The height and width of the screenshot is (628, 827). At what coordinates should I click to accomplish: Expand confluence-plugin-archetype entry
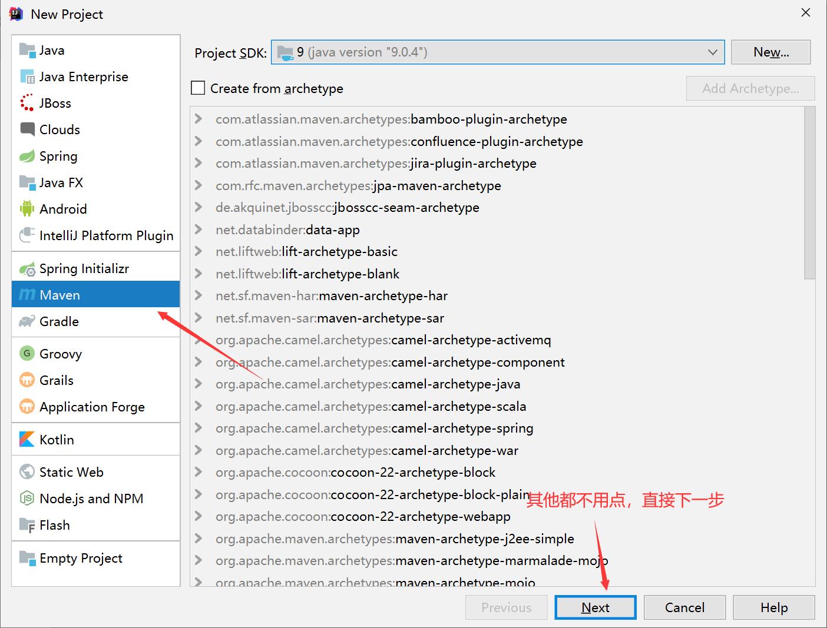coord(199,141)
